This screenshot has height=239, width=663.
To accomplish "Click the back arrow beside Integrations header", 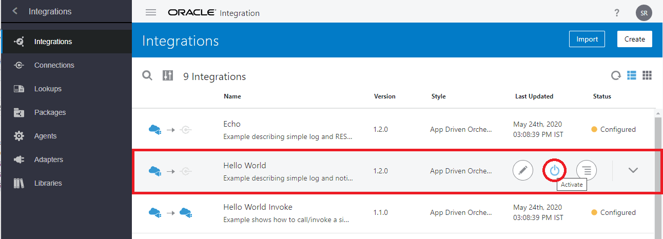I will pos(15,11).
